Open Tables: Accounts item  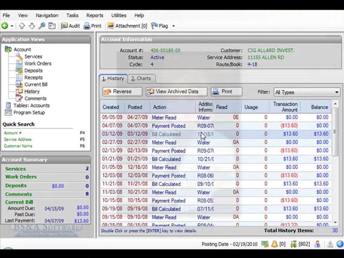pos(32,105)
